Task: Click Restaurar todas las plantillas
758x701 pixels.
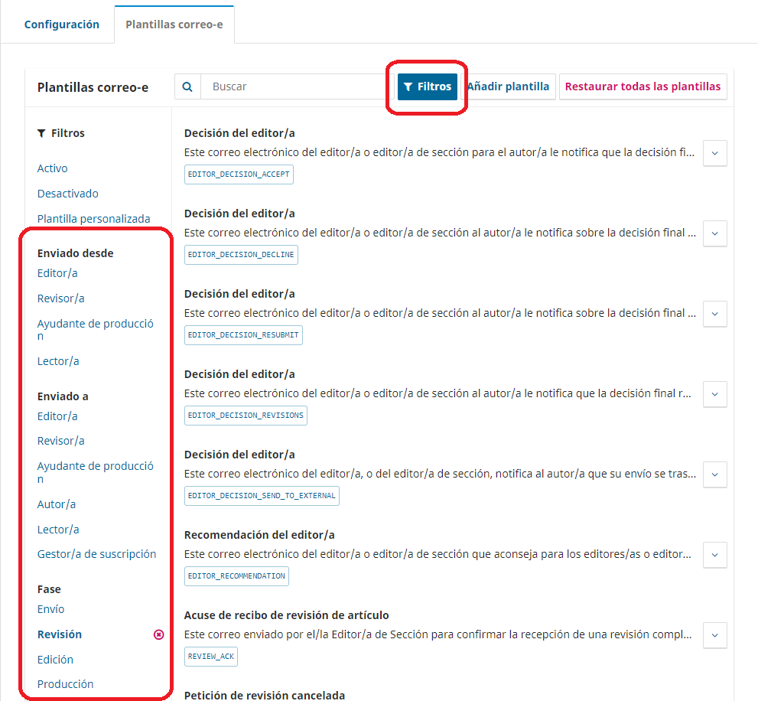Action: [x=643, y=86]
